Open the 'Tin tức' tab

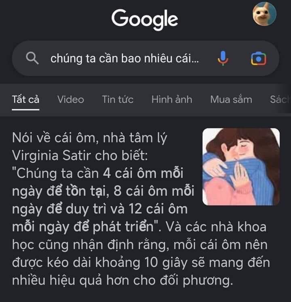tap(118, 99)
